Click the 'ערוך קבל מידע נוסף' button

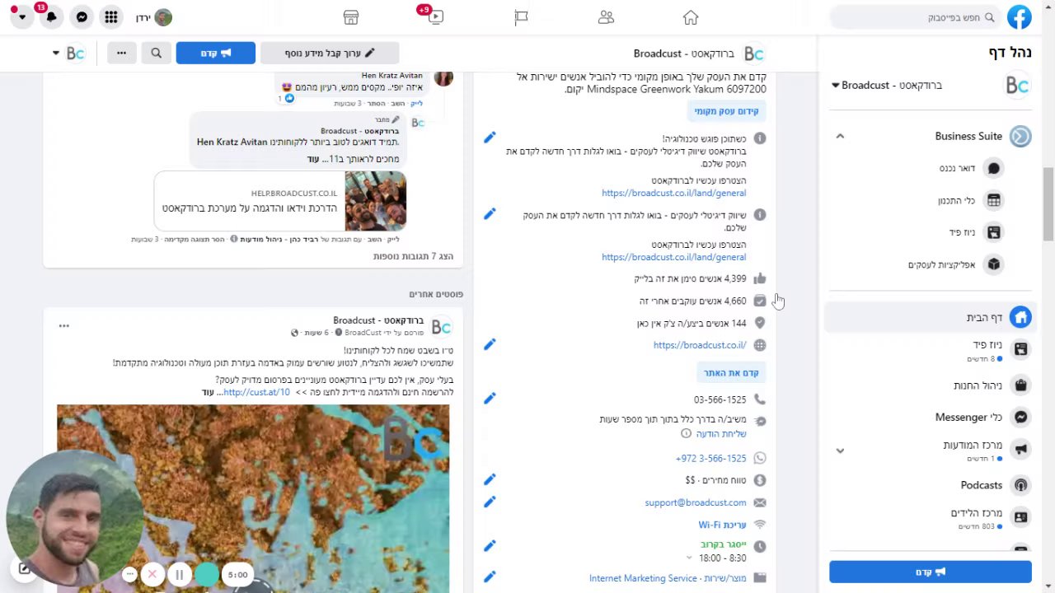tap(330, 53)
